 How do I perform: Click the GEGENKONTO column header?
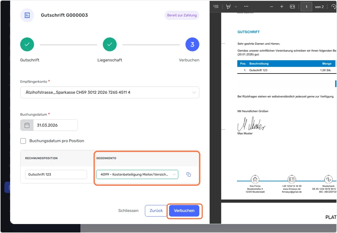click(106, 158)
